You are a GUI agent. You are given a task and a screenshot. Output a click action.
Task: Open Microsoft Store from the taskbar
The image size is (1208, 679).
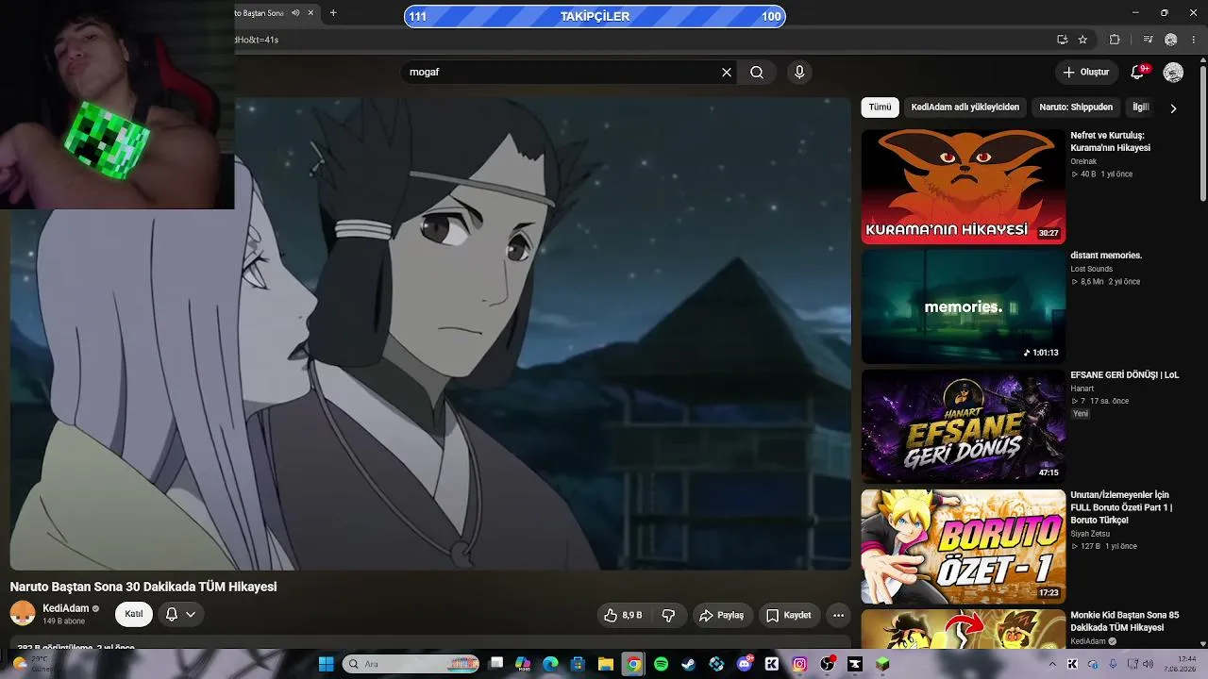578,664
